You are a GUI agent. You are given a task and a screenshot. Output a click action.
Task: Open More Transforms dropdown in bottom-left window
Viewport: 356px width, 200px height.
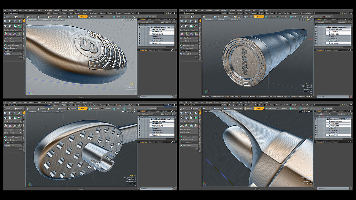pos(12,130)
